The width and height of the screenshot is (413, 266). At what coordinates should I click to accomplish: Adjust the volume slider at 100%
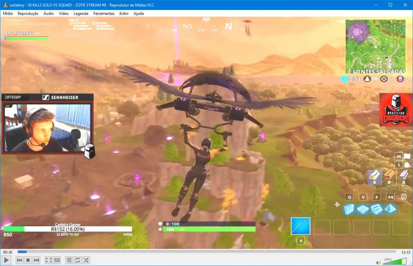point(394,261)
